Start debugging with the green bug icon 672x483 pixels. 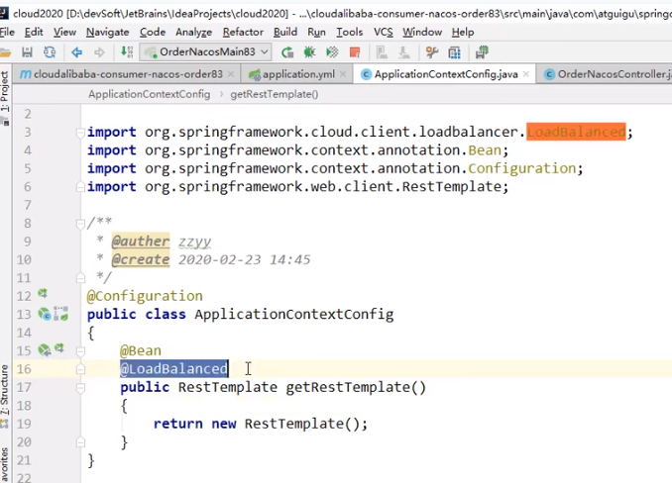pos(309,52)
